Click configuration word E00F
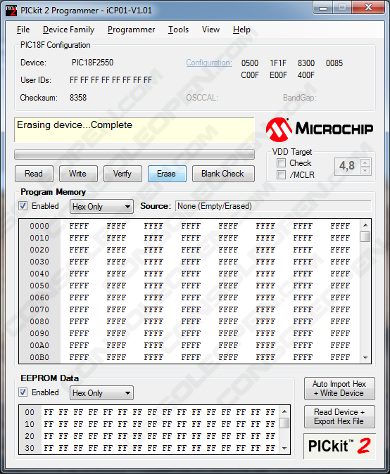Image resolution: width=390 pixels, height=474 pixels. (x=278, y=75)
